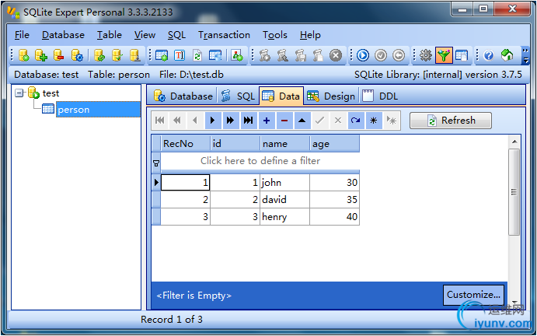Sort by id column header
The height and width of the screenshot is (336, 537).
click(x=235, y=144)
